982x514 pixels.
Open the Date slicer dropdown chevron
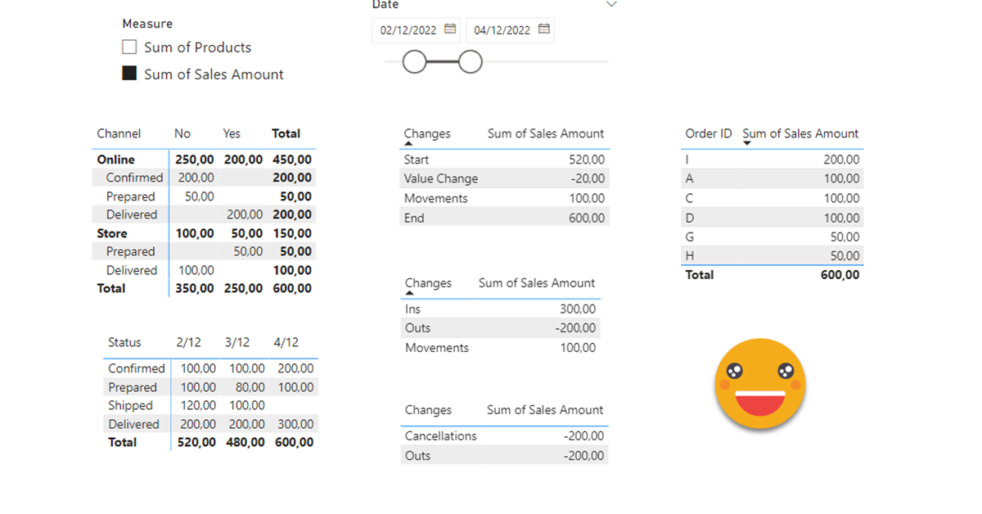tap(611, 4)
